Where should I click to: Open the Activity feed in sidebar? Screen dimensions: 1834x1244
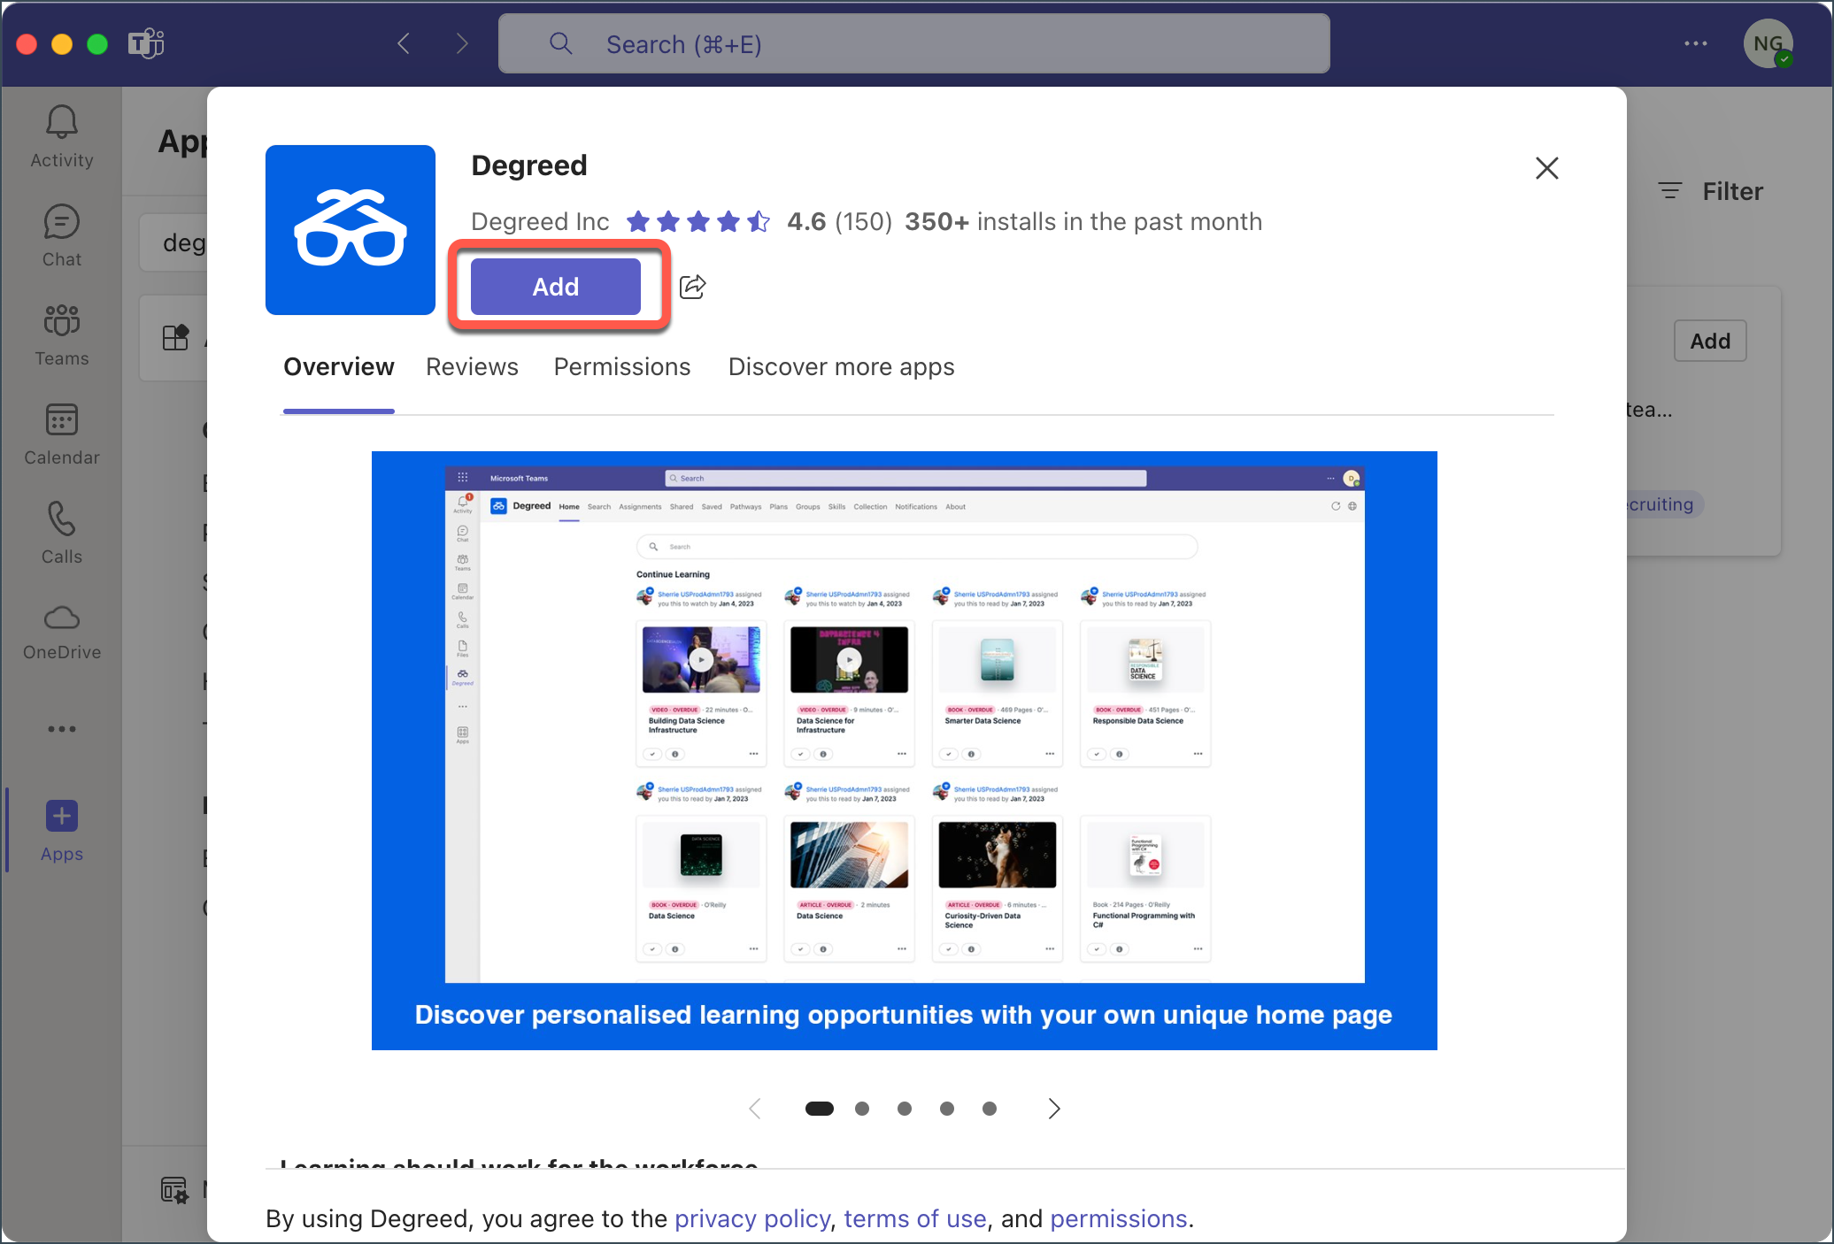click(x=61, y=136)
